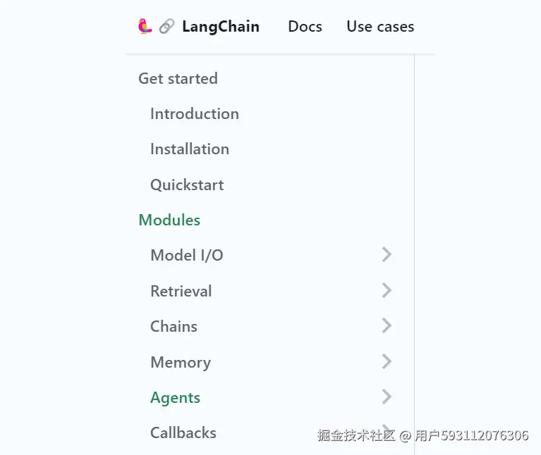Select the Get started sidebar category

178,78
